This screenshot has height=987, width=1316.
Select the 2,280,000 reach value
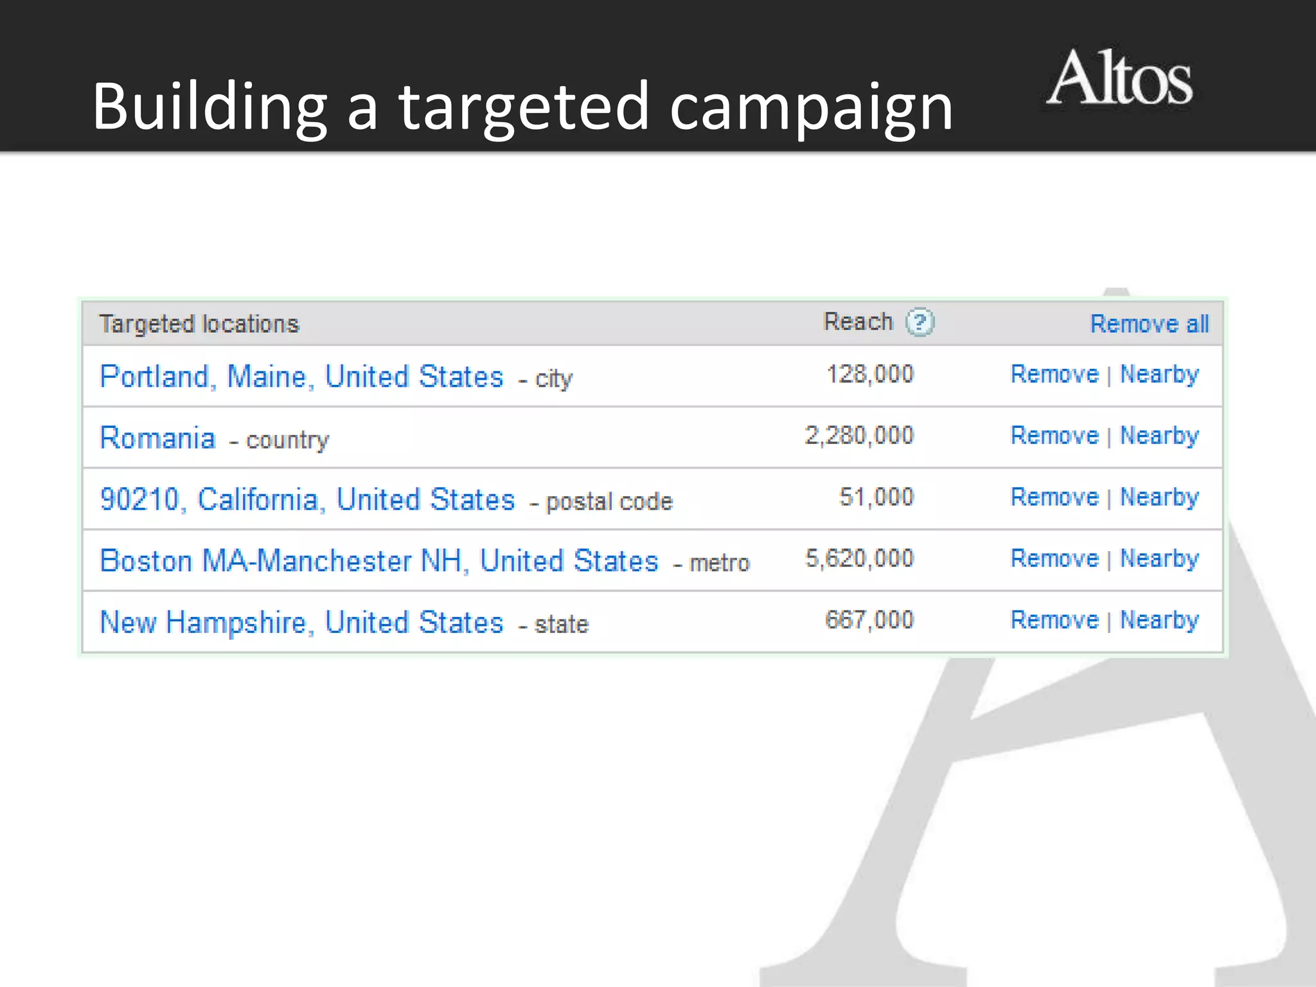click(859, 436)
